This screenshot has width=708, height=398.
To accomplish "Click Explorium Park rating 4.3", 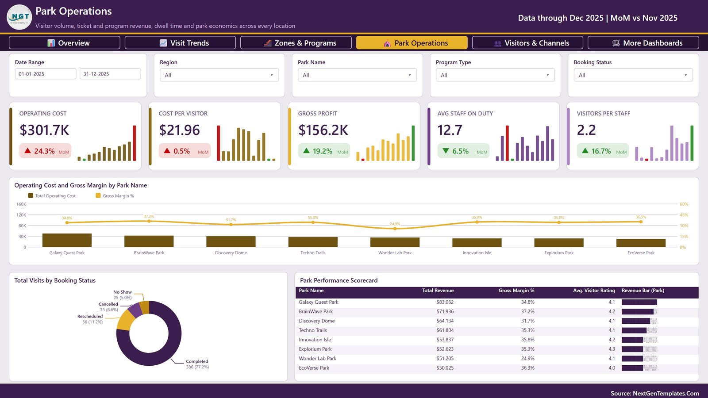I will coord(612,349).
